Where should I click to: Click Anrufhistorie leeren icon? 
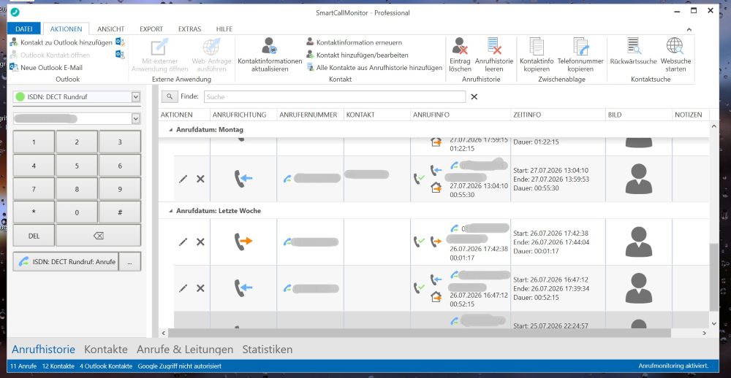493,46
